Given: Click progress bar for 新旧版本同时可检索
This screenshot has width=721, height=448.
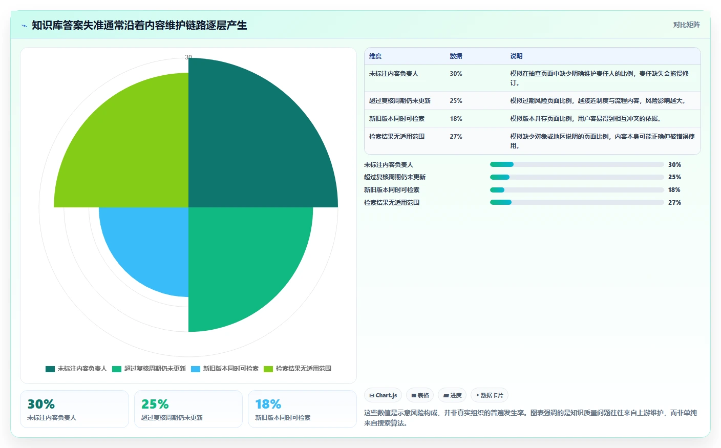Looking at the screenshot, I should coord(577,190).
